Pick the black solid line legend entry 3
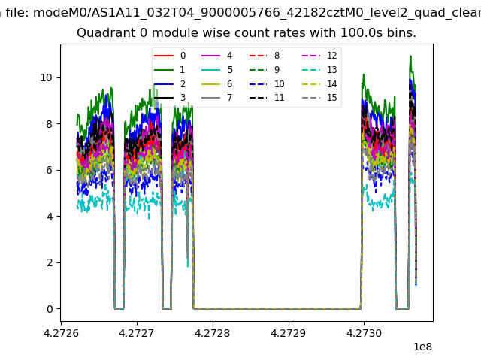Viewport: 481px width, 361px height. coord(163,98)
